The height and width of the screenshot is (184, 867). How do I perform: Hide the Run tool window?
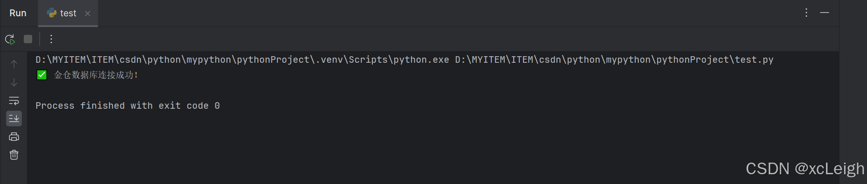point(825,13)
